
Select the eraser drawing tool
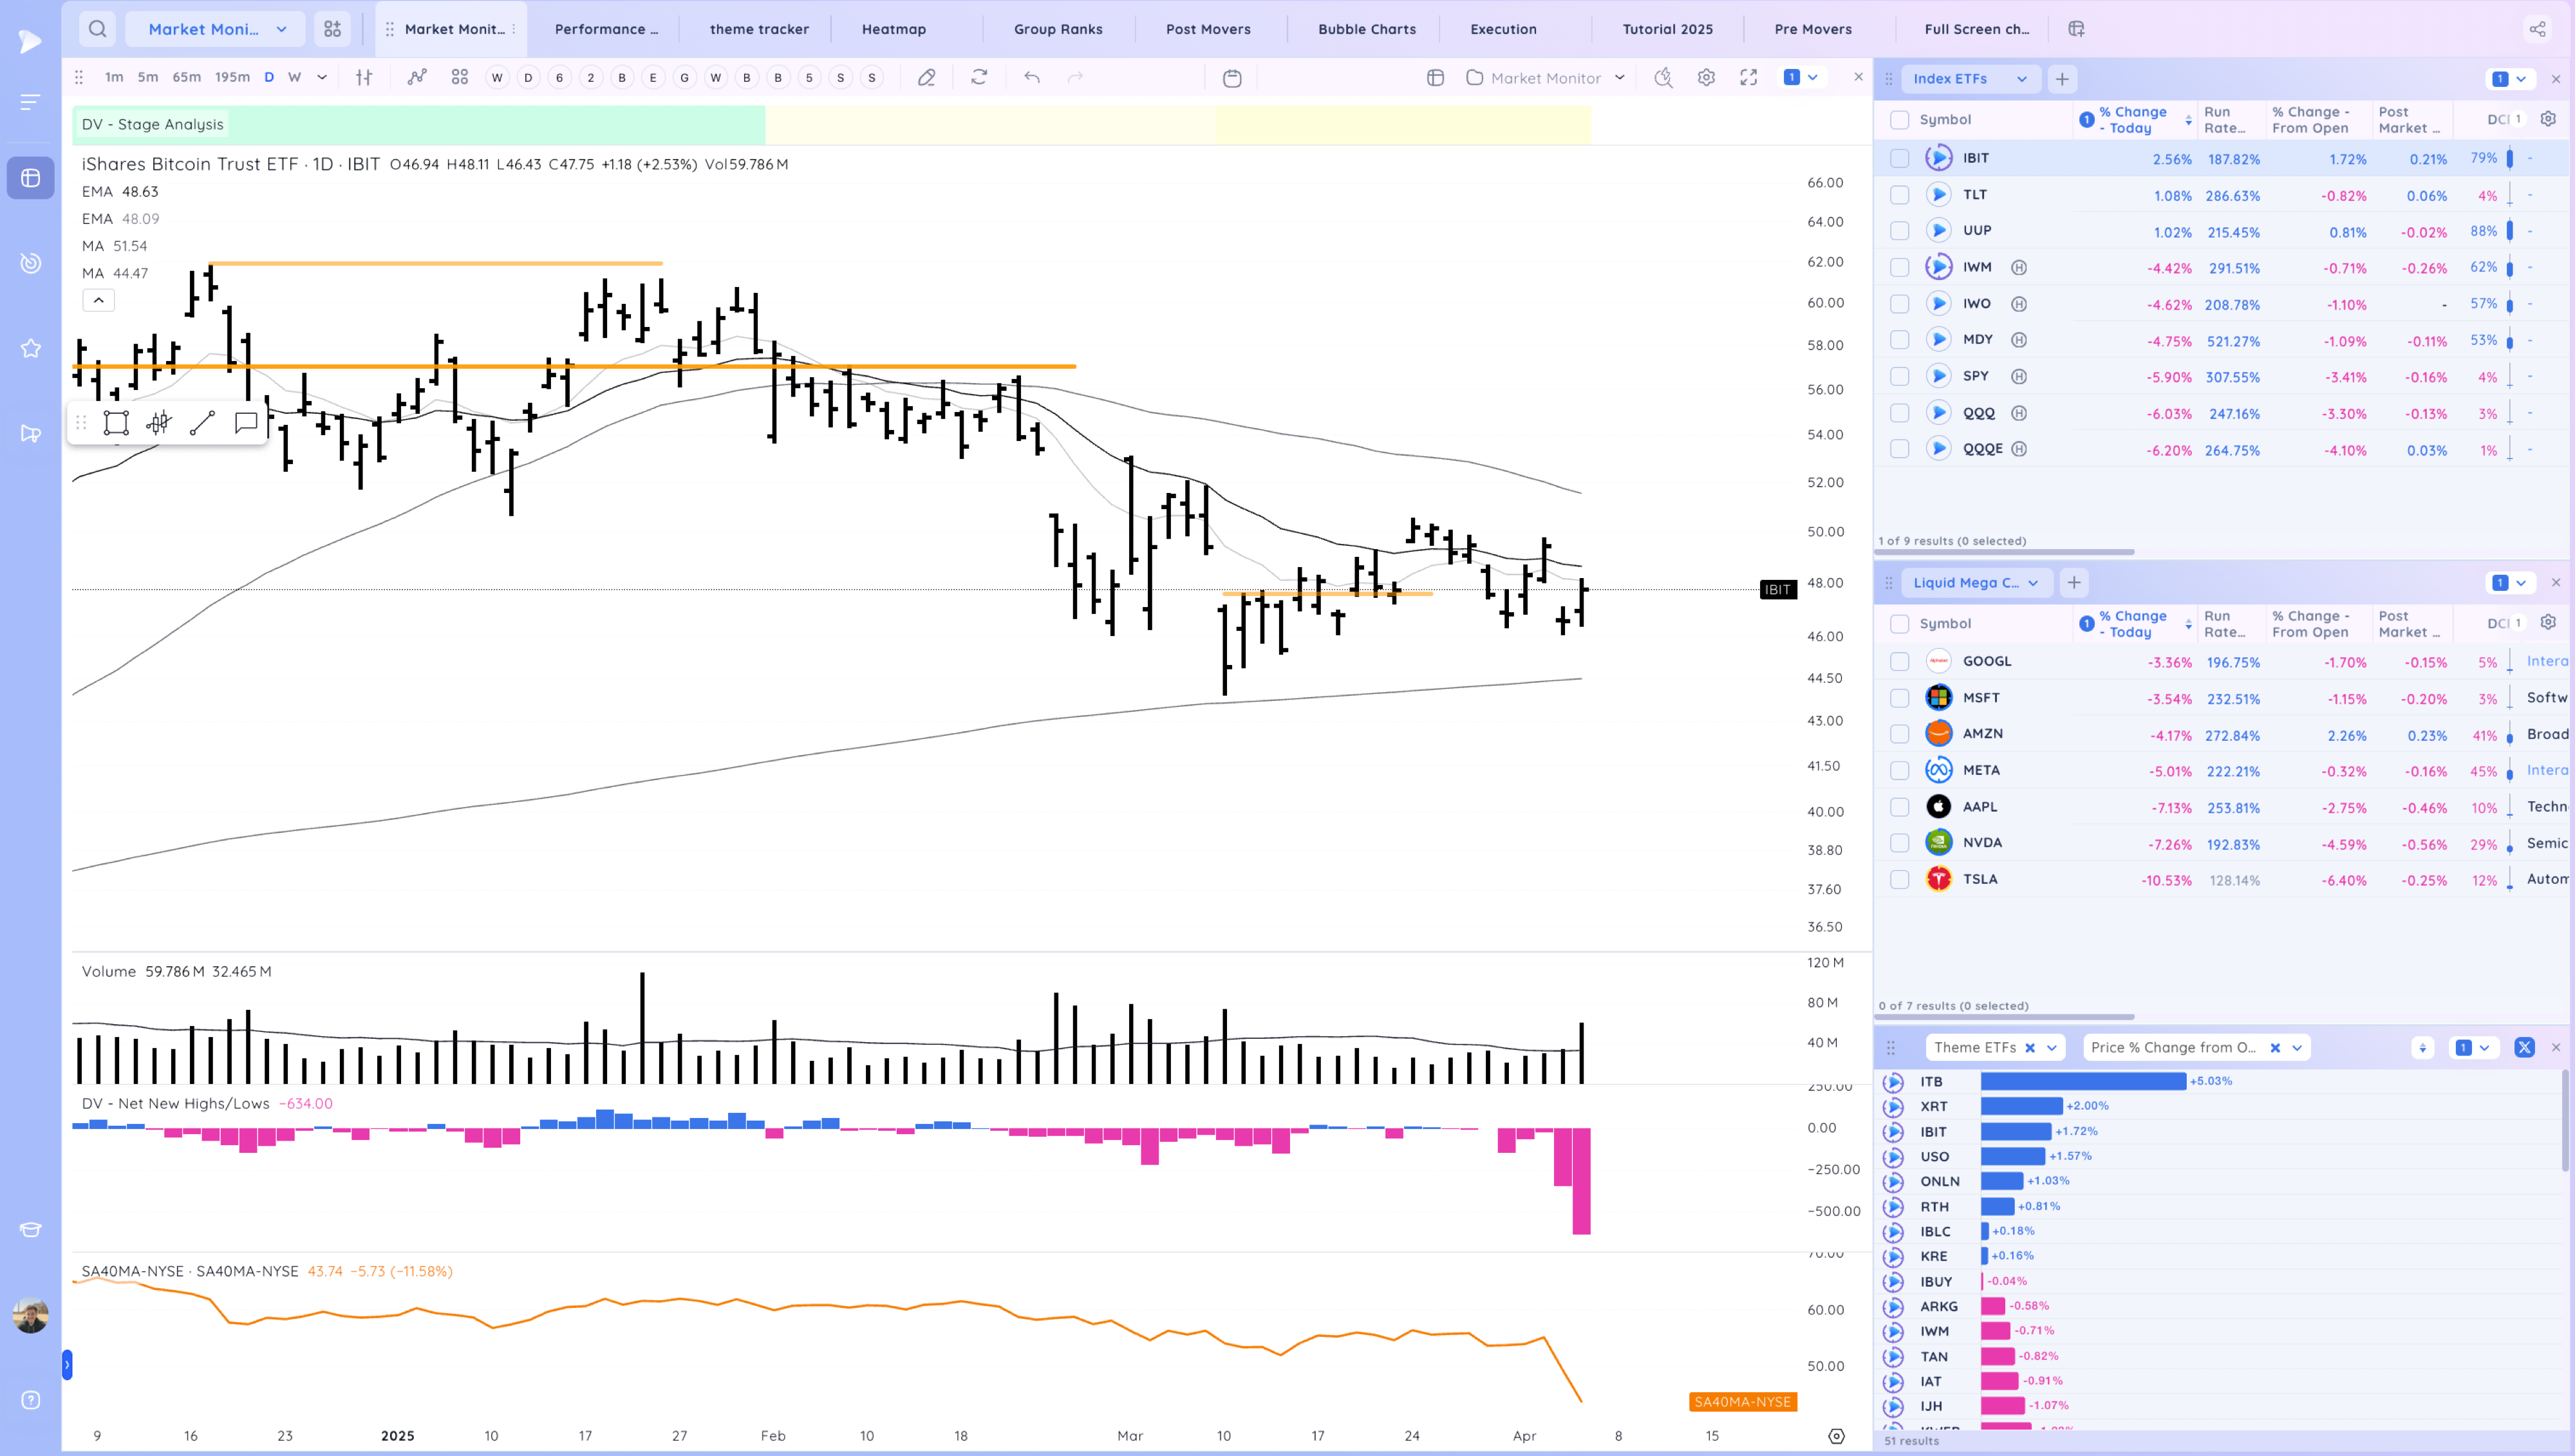[x=927, y=77]
